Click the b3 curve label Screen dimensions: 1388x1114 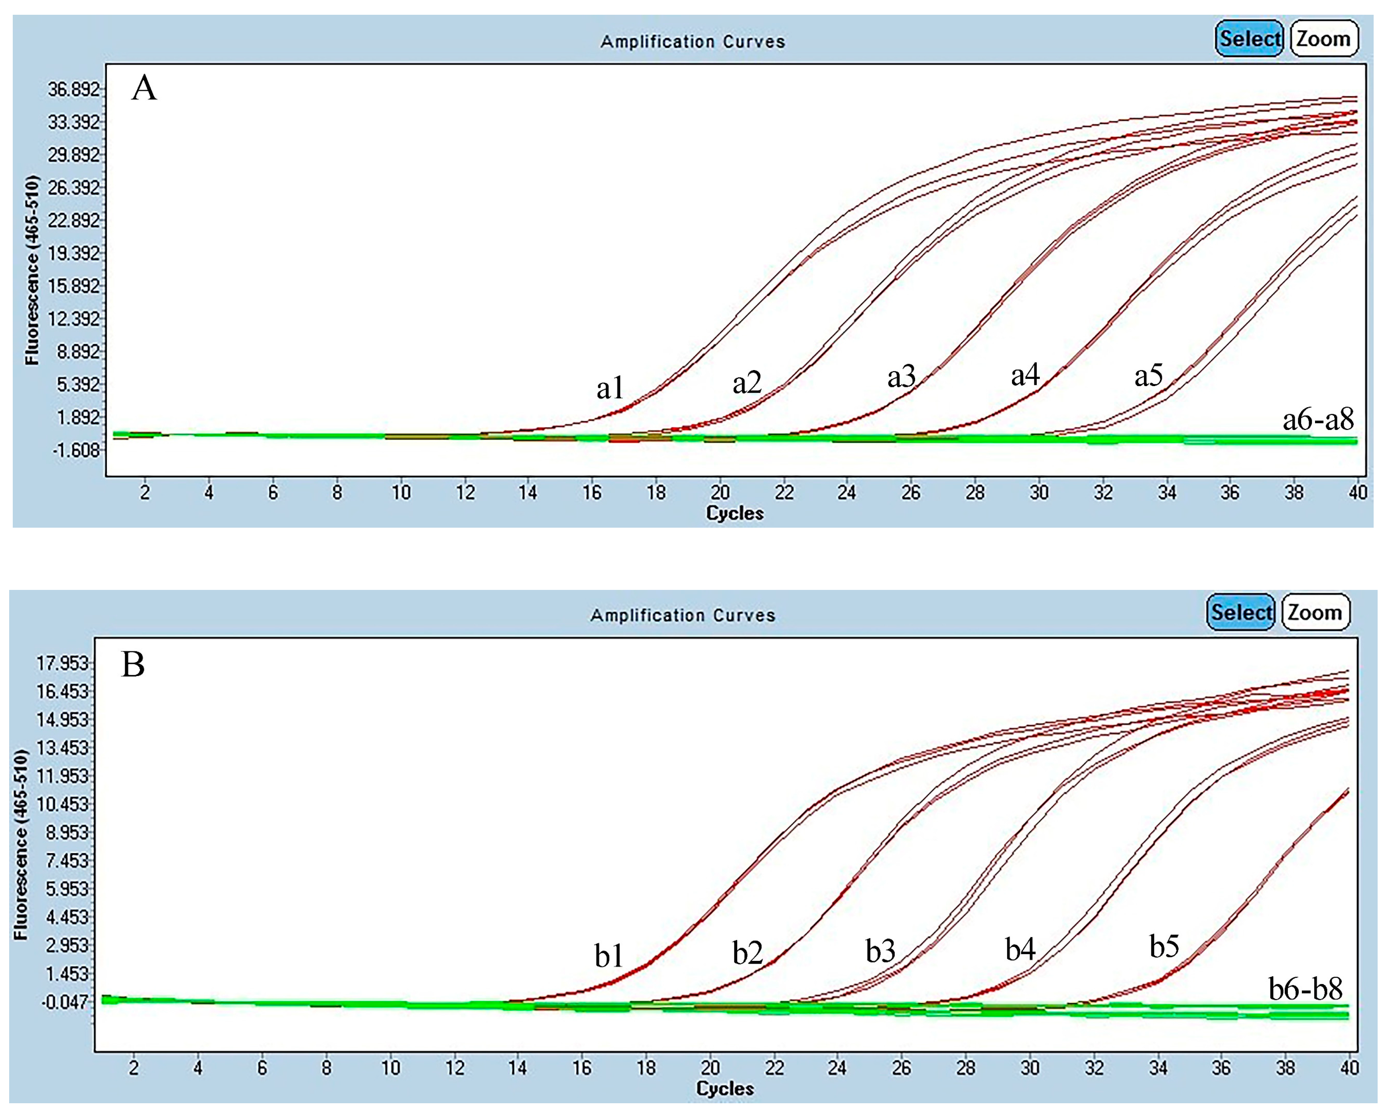880,950
